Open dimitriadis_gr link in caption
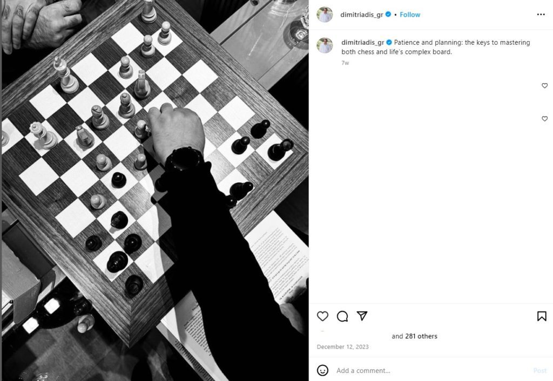553x381 pixels. pyautogui.click(x=362, y=42)
